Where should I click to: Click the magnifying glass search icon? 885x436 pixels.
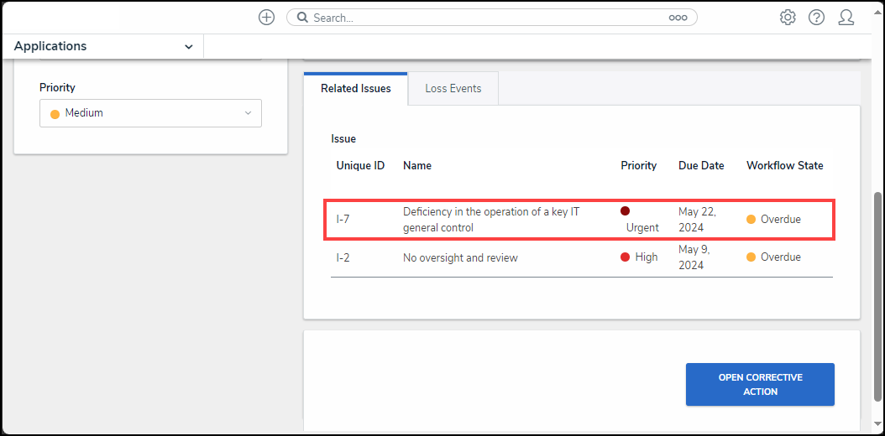click(301, 18)
